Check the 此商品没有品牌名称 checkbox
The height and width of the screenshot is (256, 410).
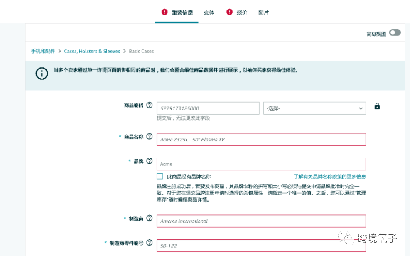(160, 176)
